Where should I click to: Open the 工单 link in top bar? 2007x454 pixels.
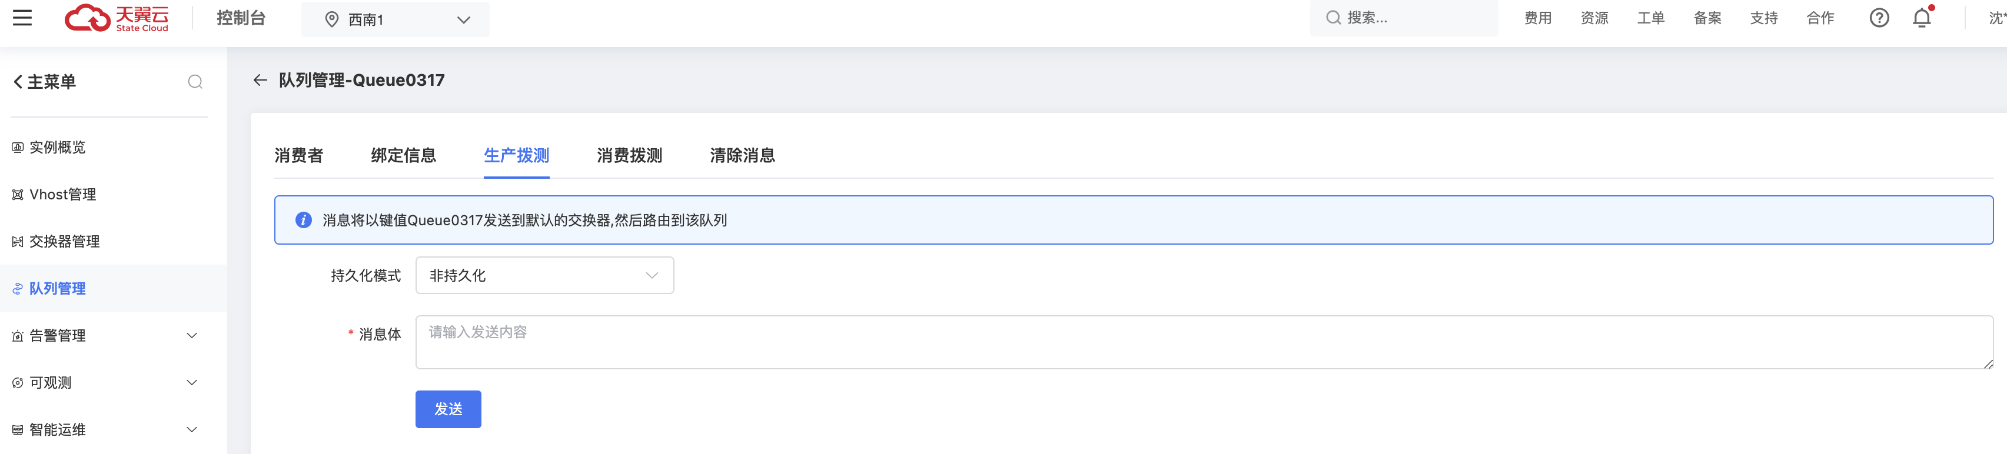1650,18
